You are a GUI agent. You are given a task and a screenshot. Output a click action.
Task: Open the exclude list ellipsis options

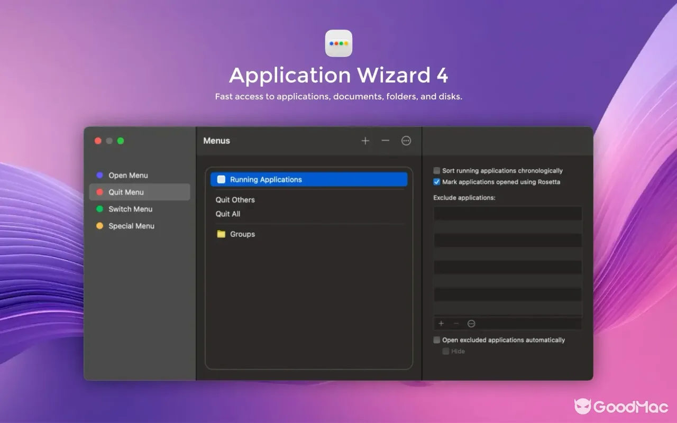coord(471,324)
